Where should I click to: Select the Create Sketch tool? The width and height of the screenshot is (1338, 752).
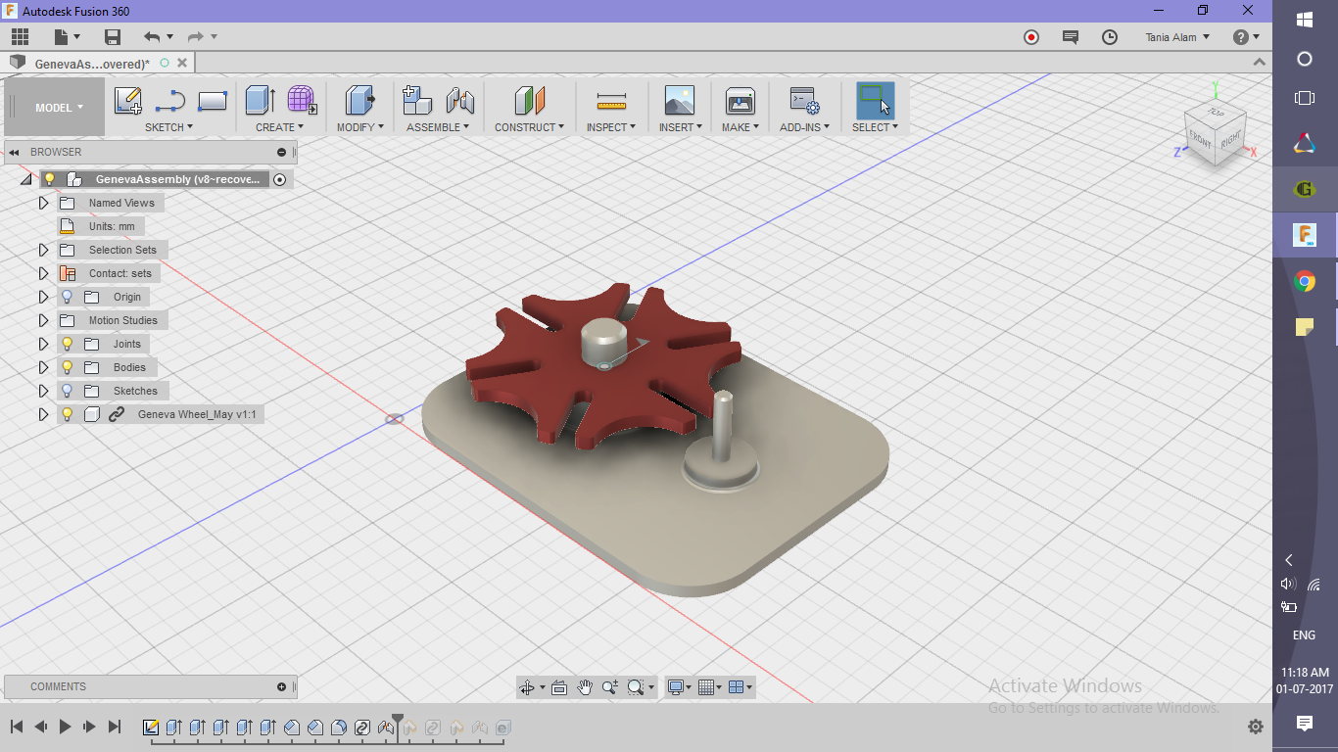click(127, 100)
